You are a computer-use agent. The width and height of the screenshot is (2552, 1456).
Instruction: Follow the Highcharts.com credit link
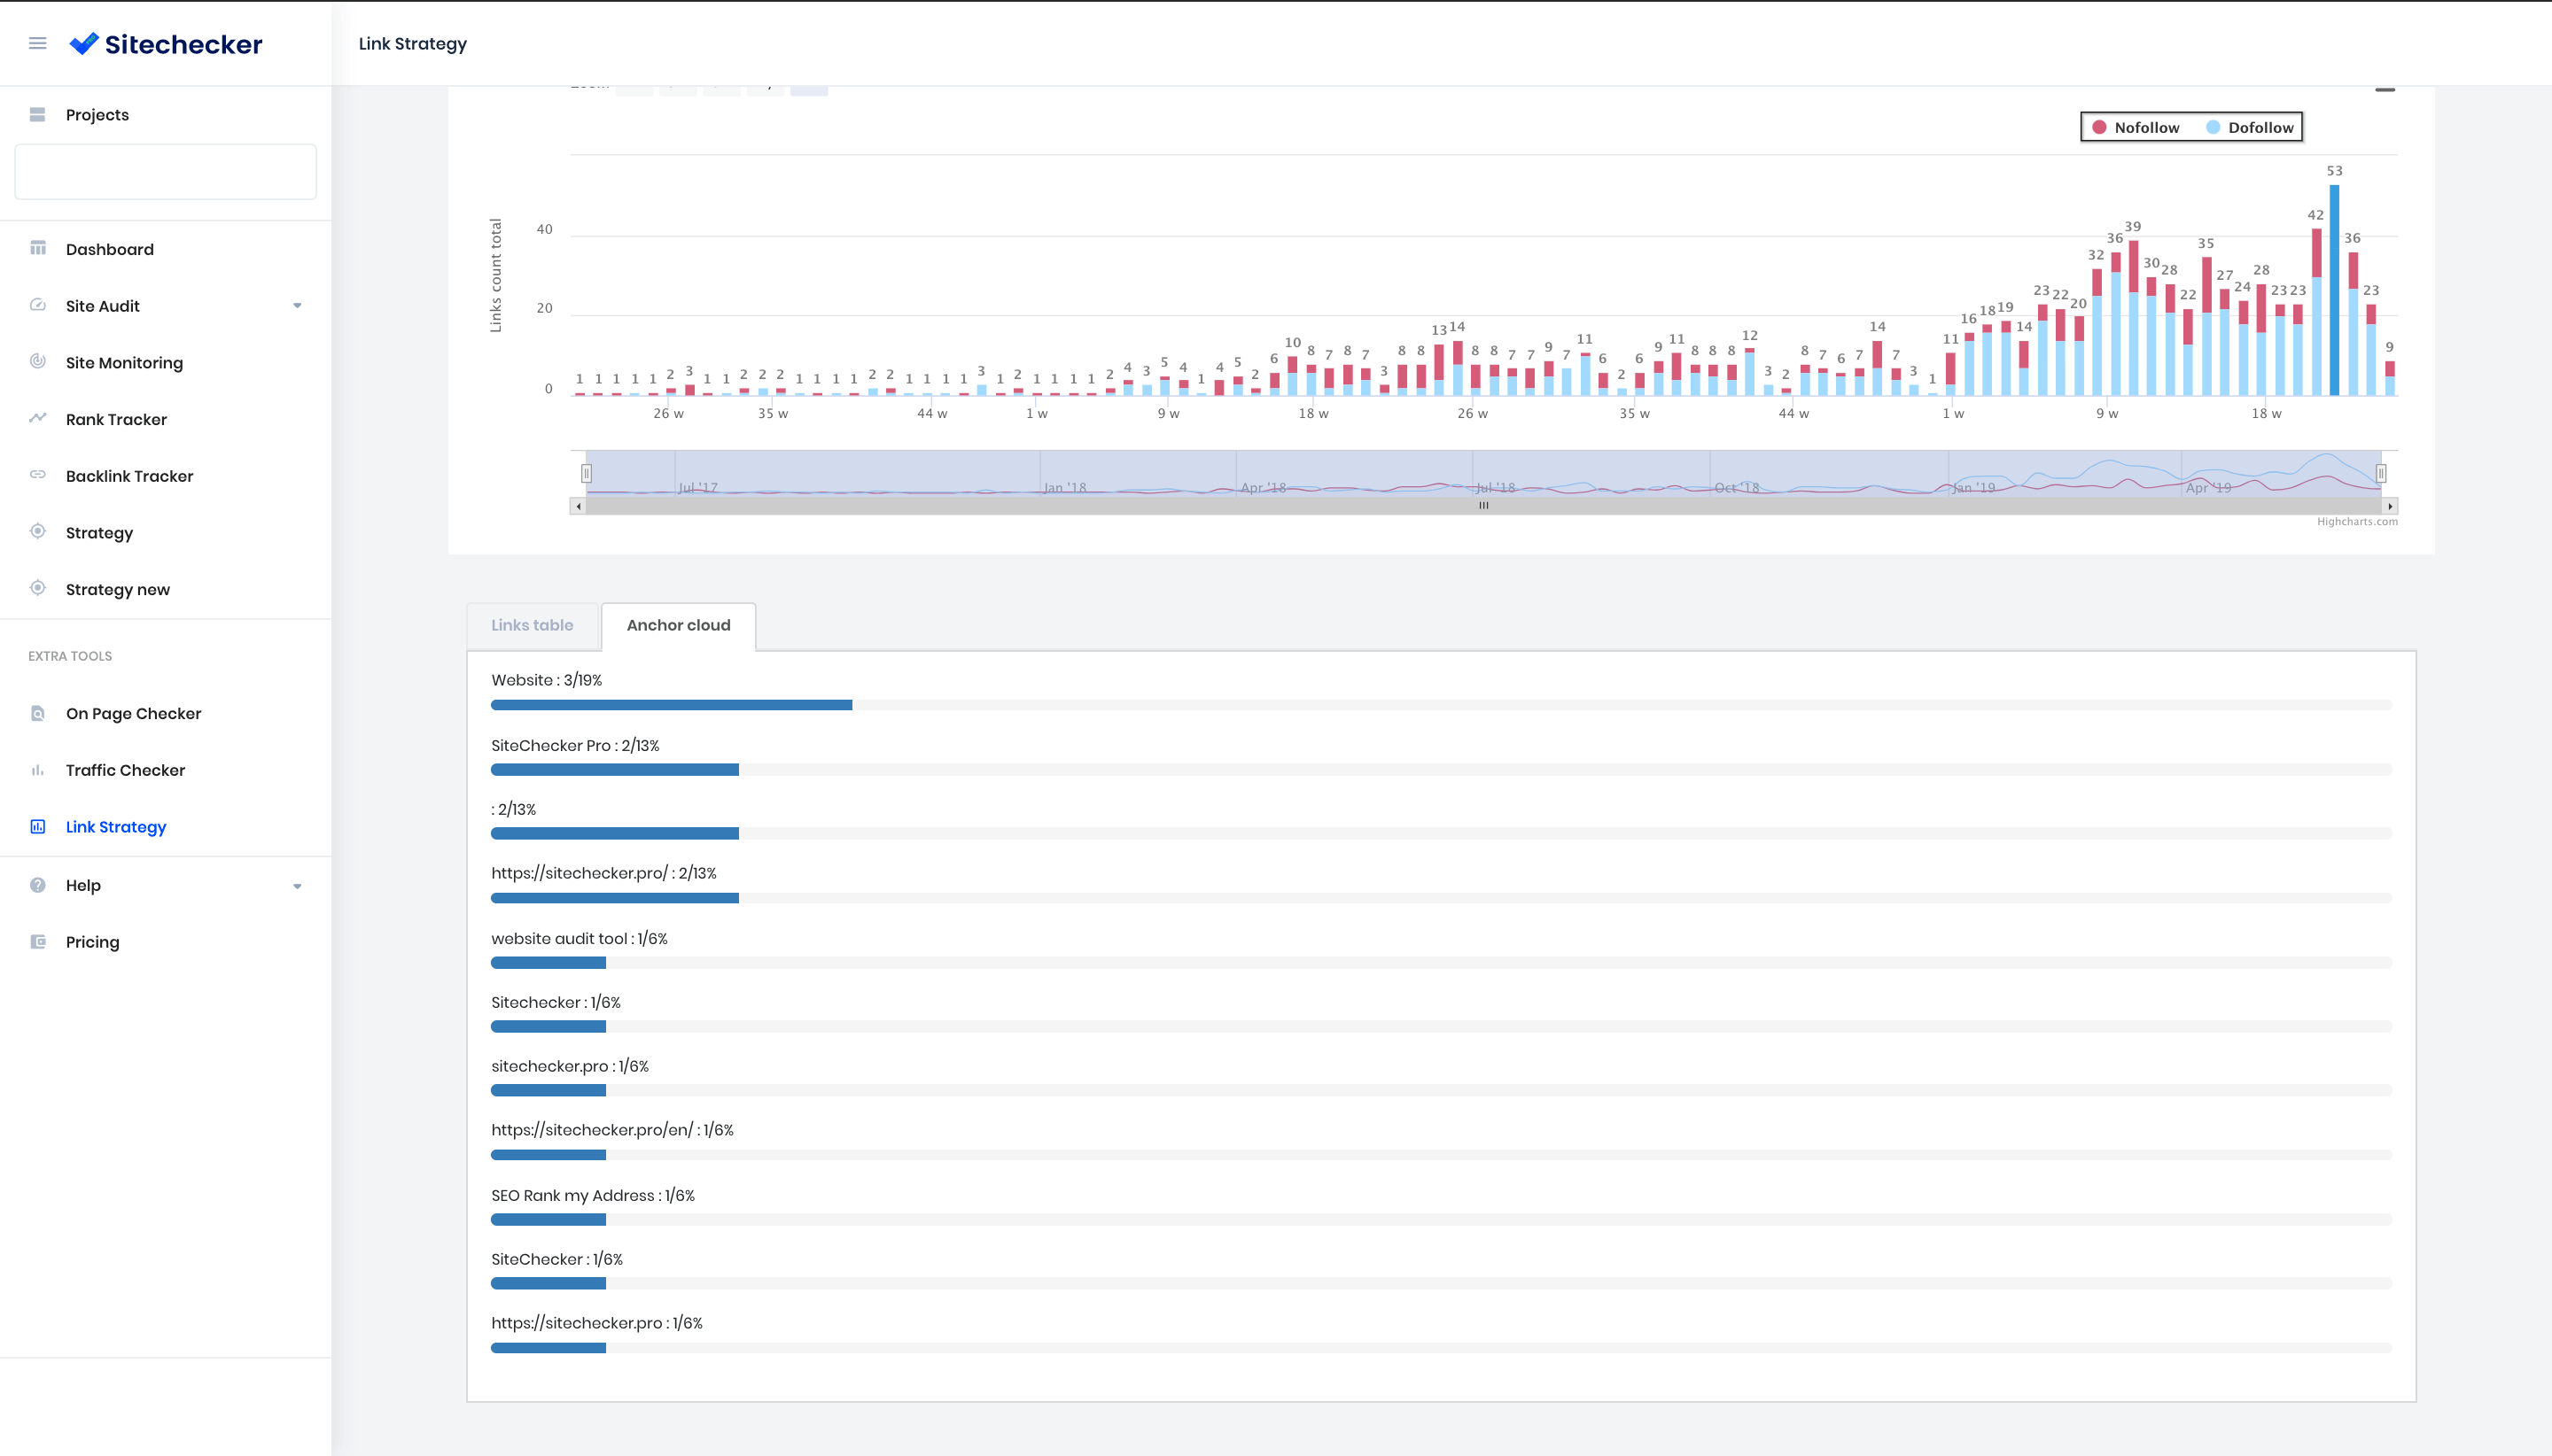coord(2357,522)
